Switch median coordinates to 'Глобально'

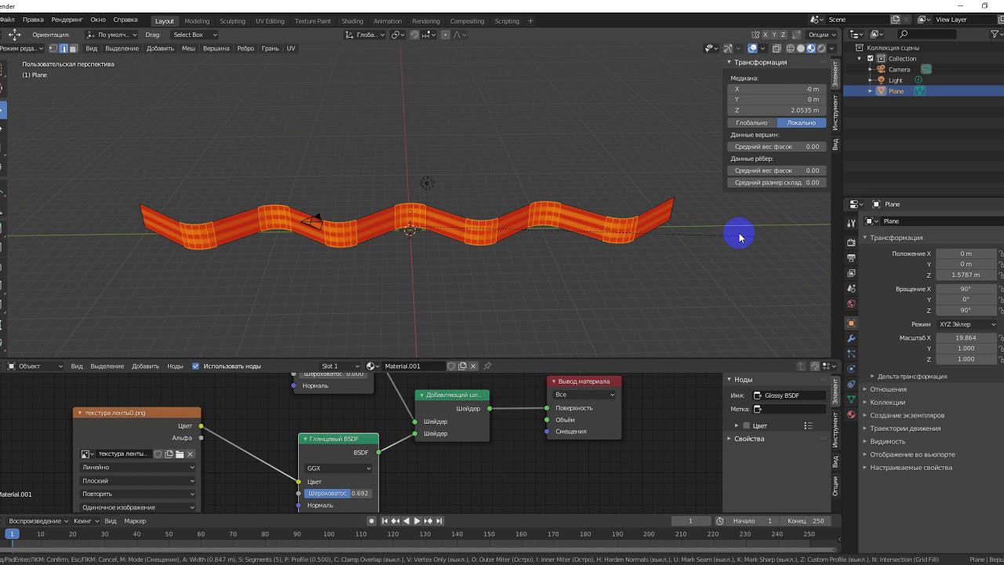pos(751,123)
